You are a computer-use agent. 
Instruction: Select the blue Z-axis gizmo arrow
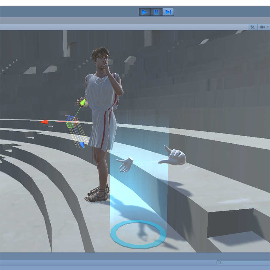pos(82,145)
